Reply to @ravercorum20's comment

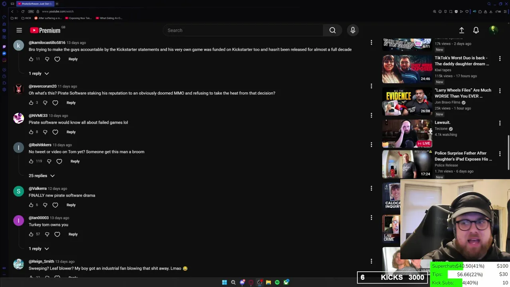[x=71, y=103]
